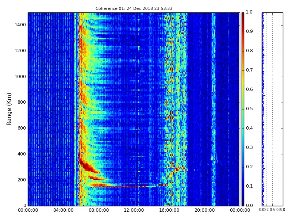Screen dimensions: 292x219
Task: Click the time axis label 08:00:00
Action: (x=99, y=210)
